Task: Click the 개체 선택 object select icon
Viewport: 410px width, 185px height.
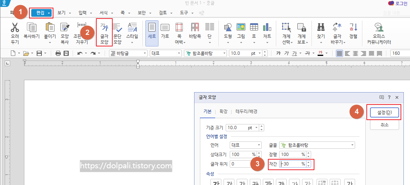Action: coord(286,27)
